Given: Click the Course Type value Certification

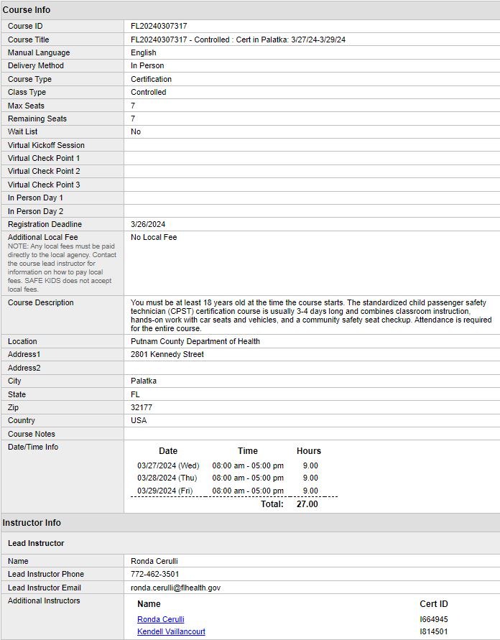Looking at the screenshot, I should 151,79.
